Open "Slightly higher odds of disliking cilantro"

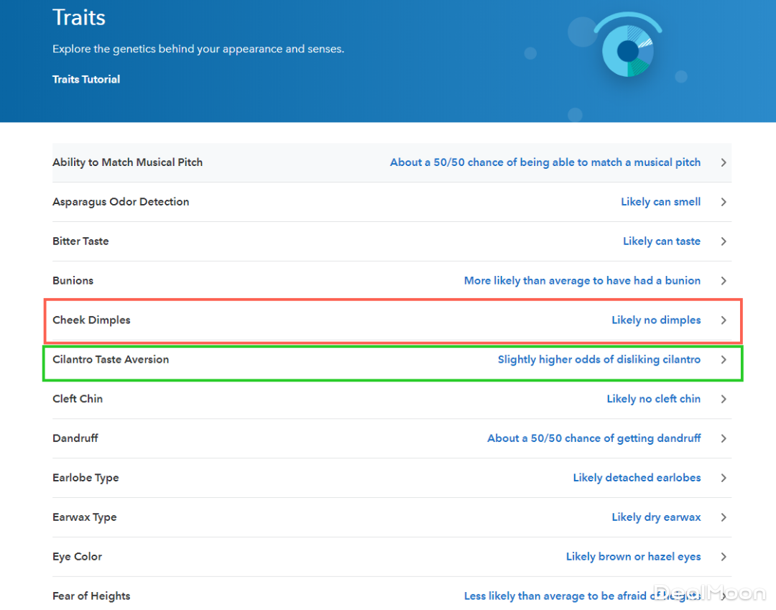599,359
